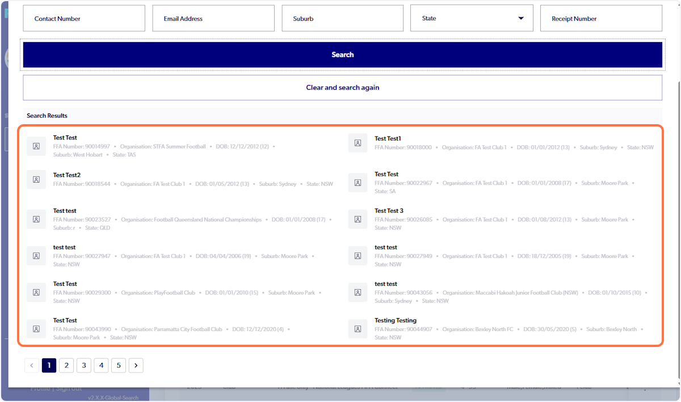The image size is (681, 402).
Task: Click the previous page arrow in pagination
Action: 32,365
